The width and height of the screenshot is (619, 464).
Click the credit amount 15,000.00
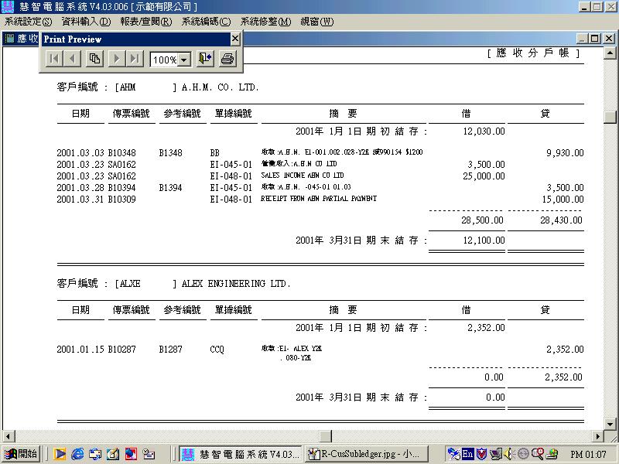[563, 200]
